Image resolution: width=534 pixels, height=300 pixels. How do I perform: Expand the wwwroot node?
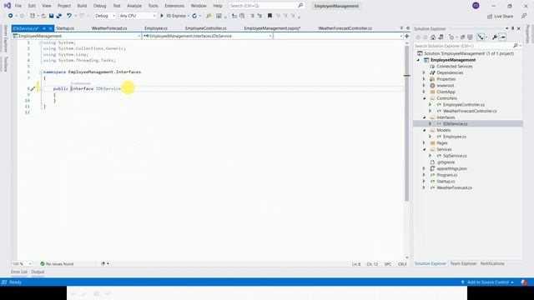pos(424,86)
